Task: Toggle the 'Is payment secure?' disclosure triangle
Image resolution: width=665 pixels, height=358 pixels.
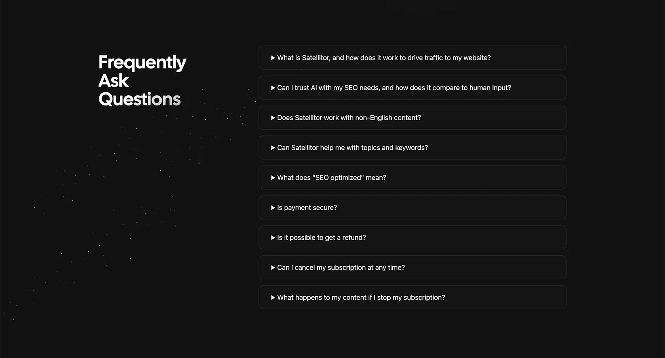Action: click(273, 208)
